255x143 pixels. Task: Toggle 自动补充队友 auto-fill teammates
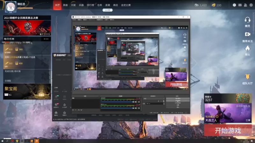[243, 106]
